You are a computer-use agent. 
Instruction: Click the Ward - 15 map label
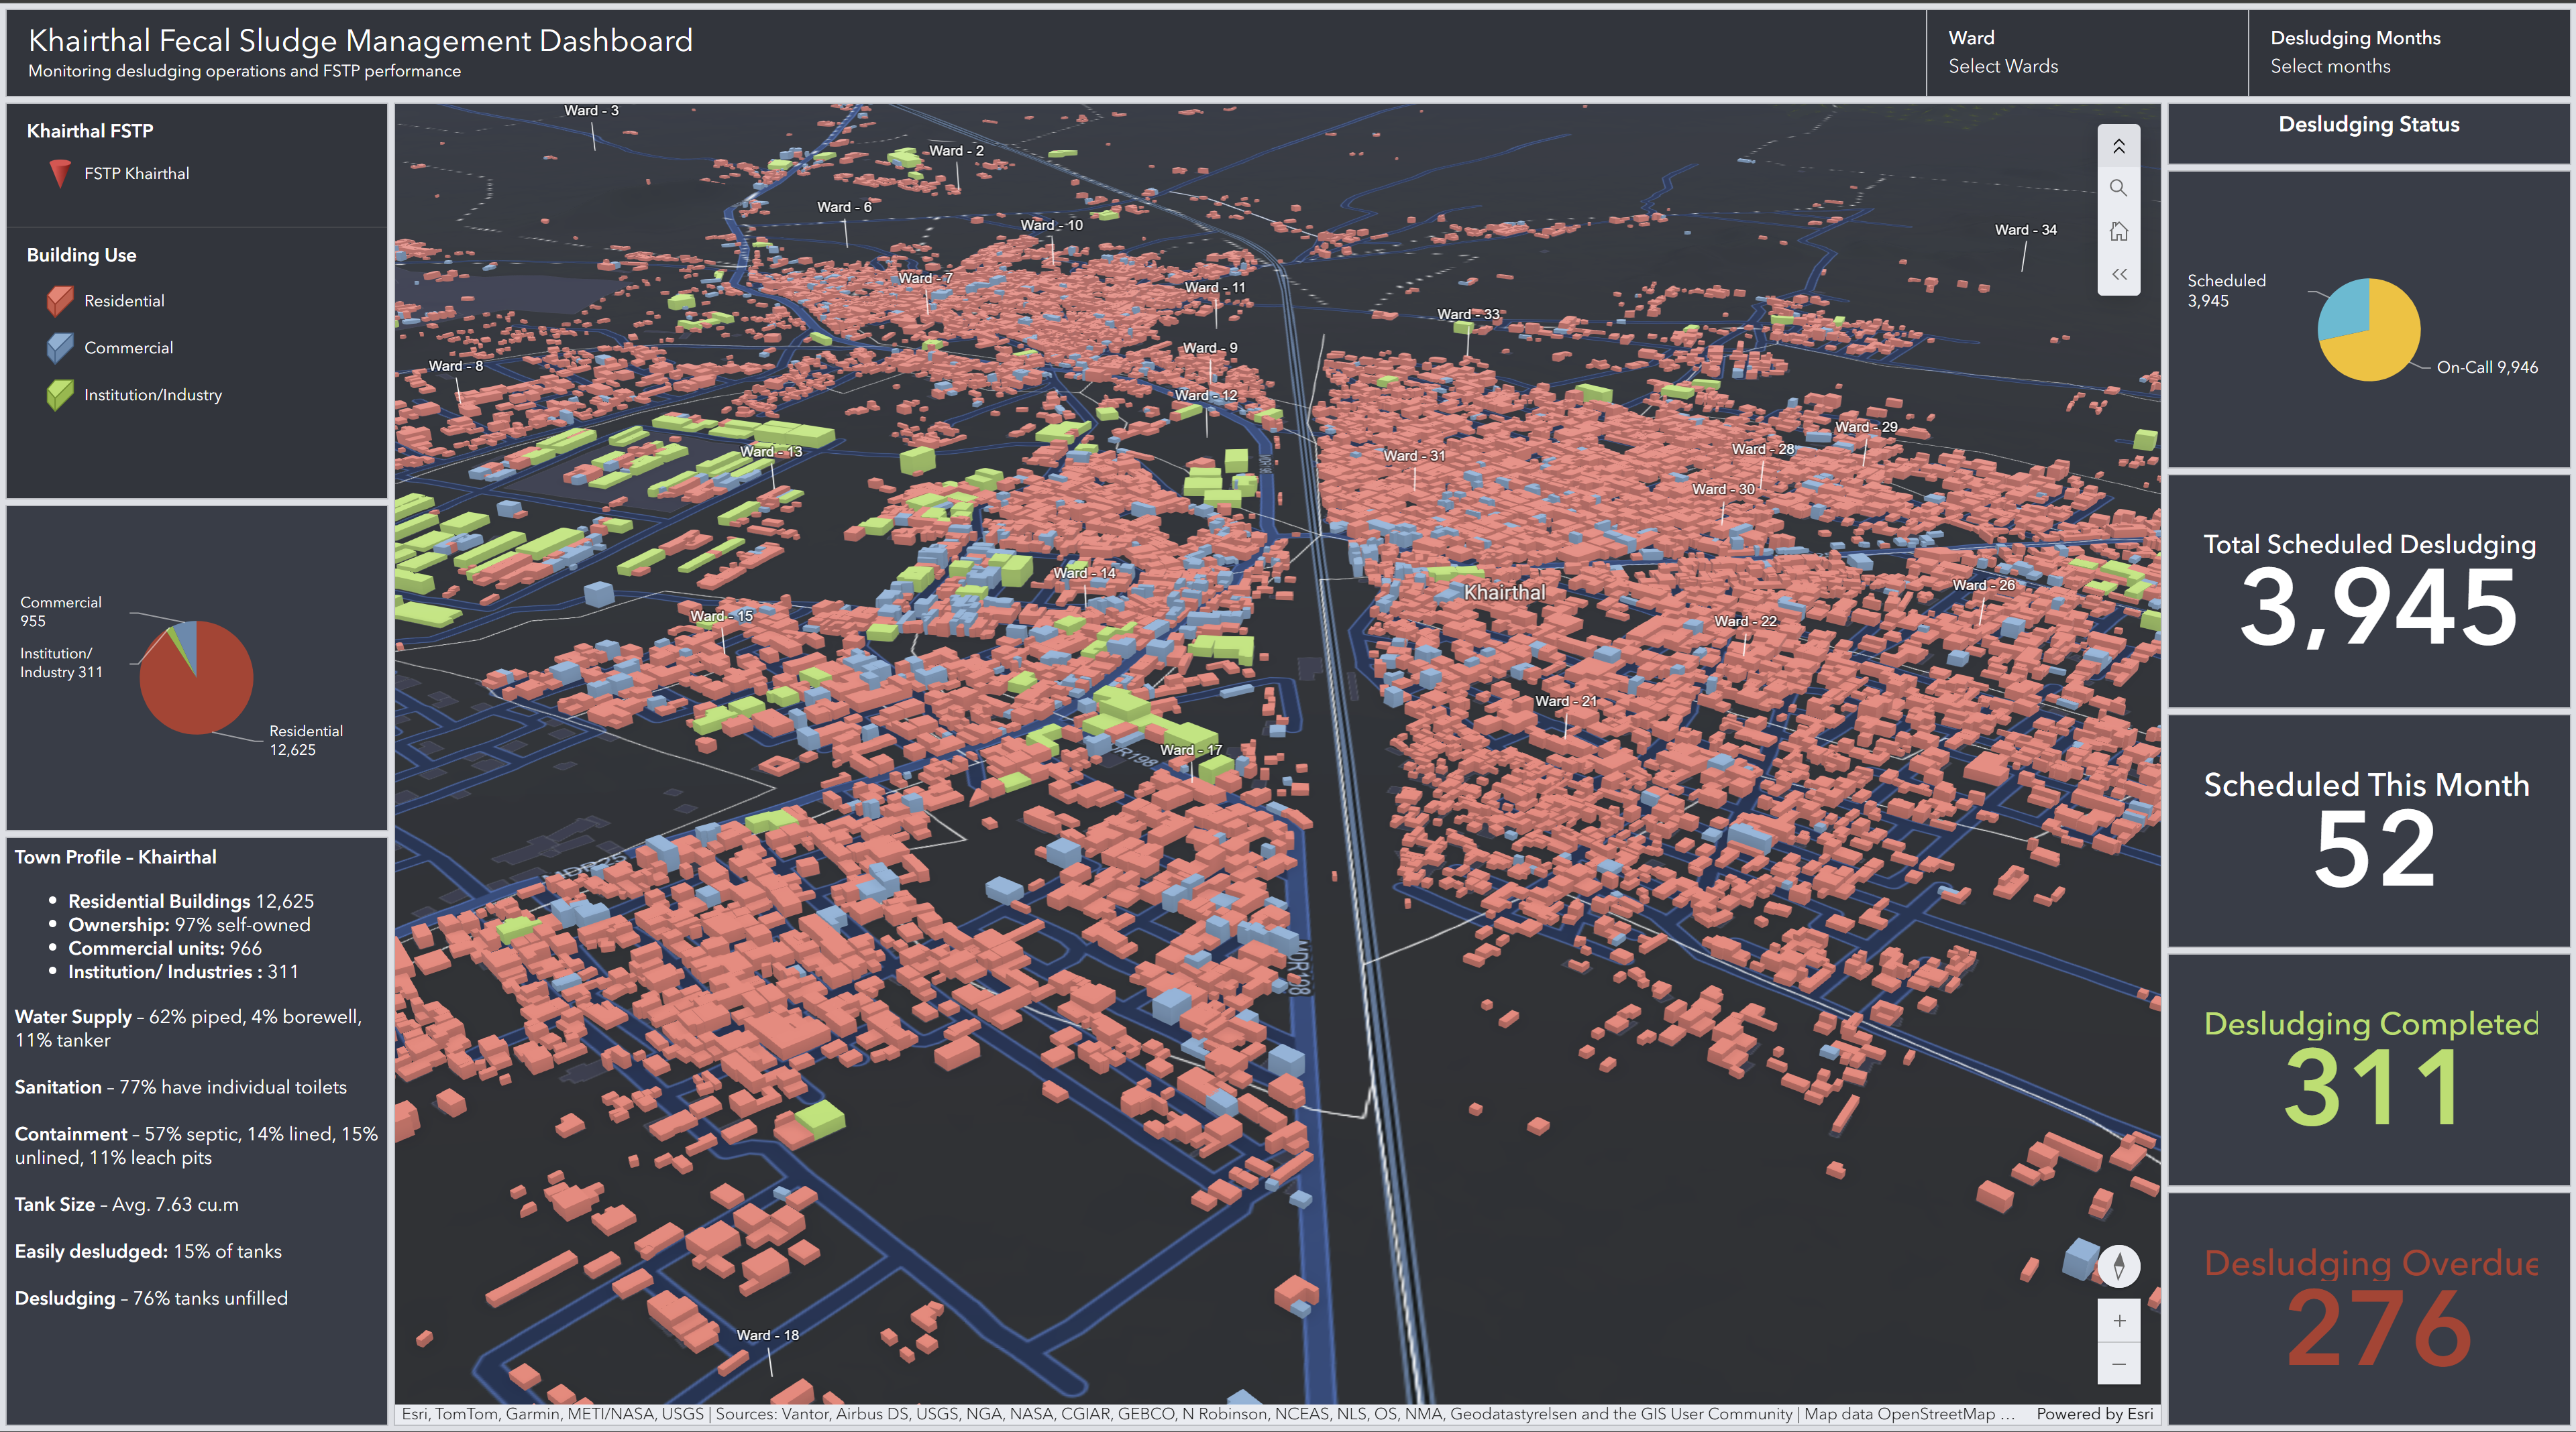point(721,617)
